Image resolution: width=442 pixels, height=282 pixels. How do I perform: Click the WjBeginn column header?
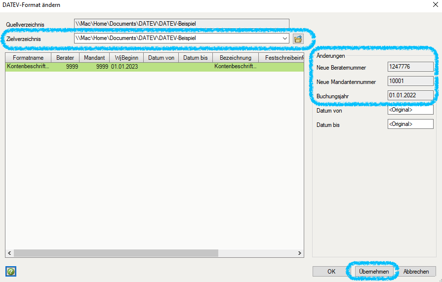pyautogui.click(x=126, y=57)
